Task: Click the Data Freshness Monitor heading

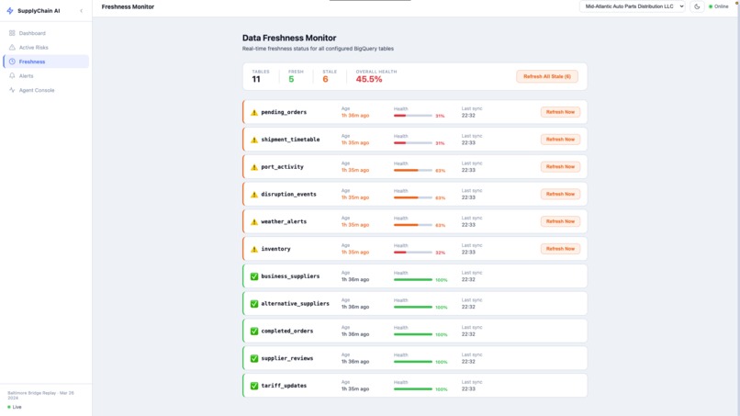Action: pyautogui.click(x=289, y=38)
